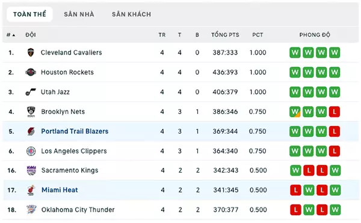
Task: Click the Oklahoma City Thunder logo
Action: pyautogui.click(x=31, y=209)
